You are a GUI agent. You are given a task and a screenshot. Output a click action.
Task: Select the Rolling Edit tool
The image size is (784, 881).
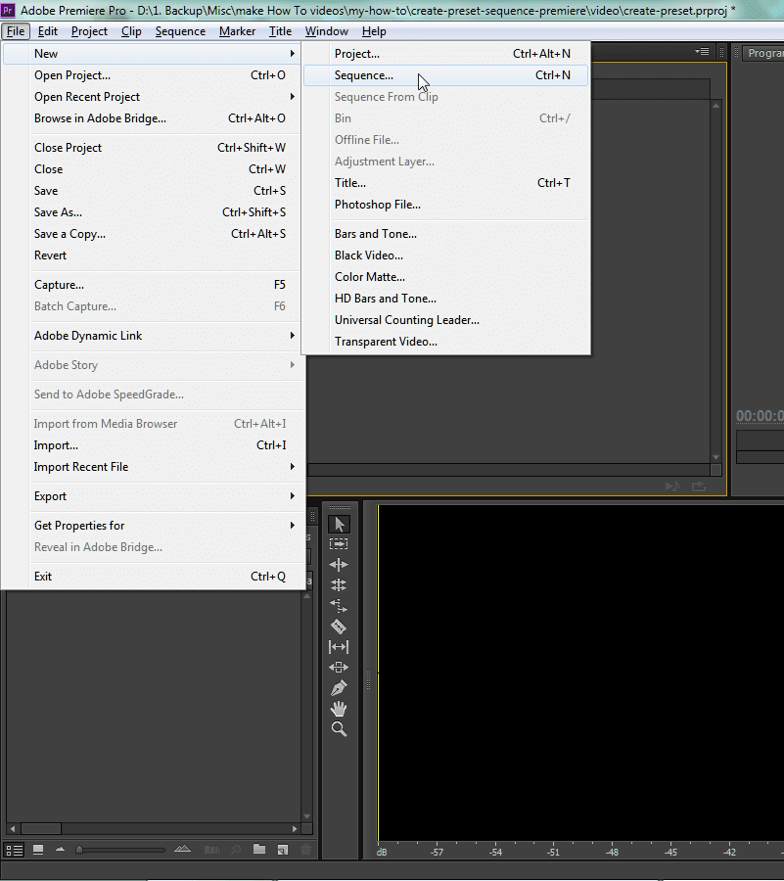click(339, 585)
